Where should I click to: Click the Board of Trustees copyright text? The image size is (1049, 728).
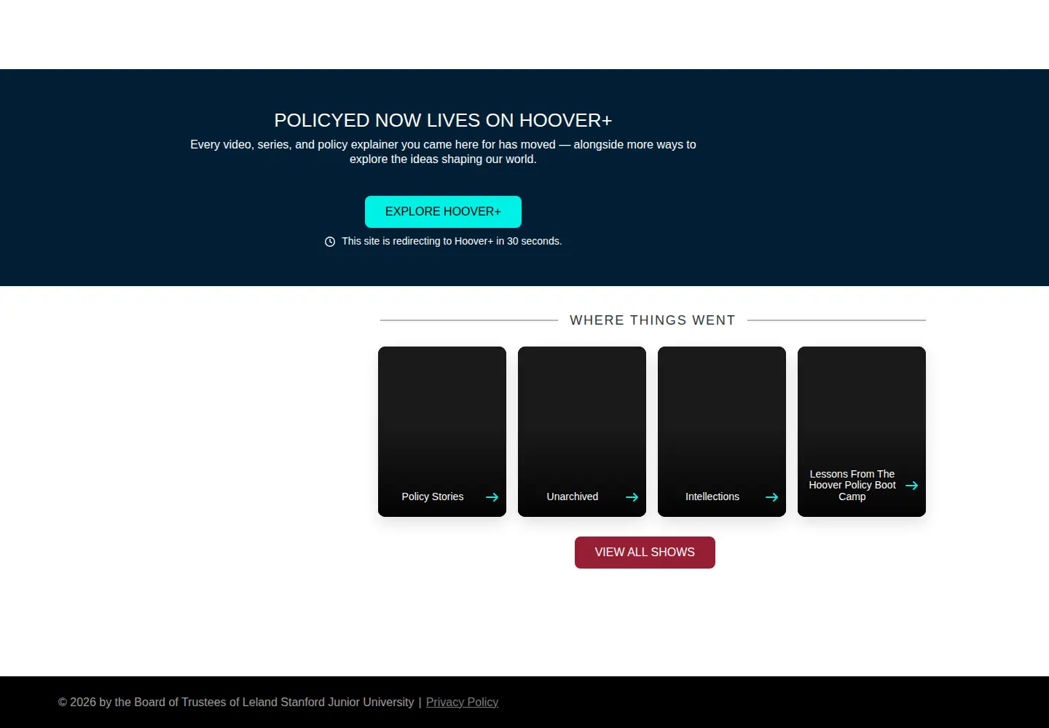236,703
